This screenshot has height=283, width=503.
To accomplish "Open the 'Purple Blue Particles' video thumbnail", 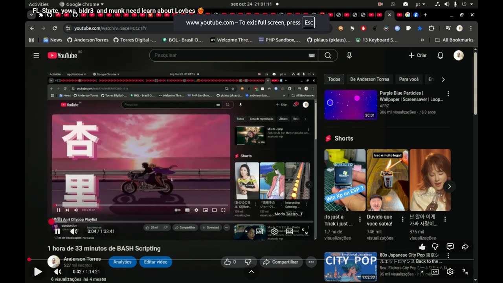I will [351, 105].
